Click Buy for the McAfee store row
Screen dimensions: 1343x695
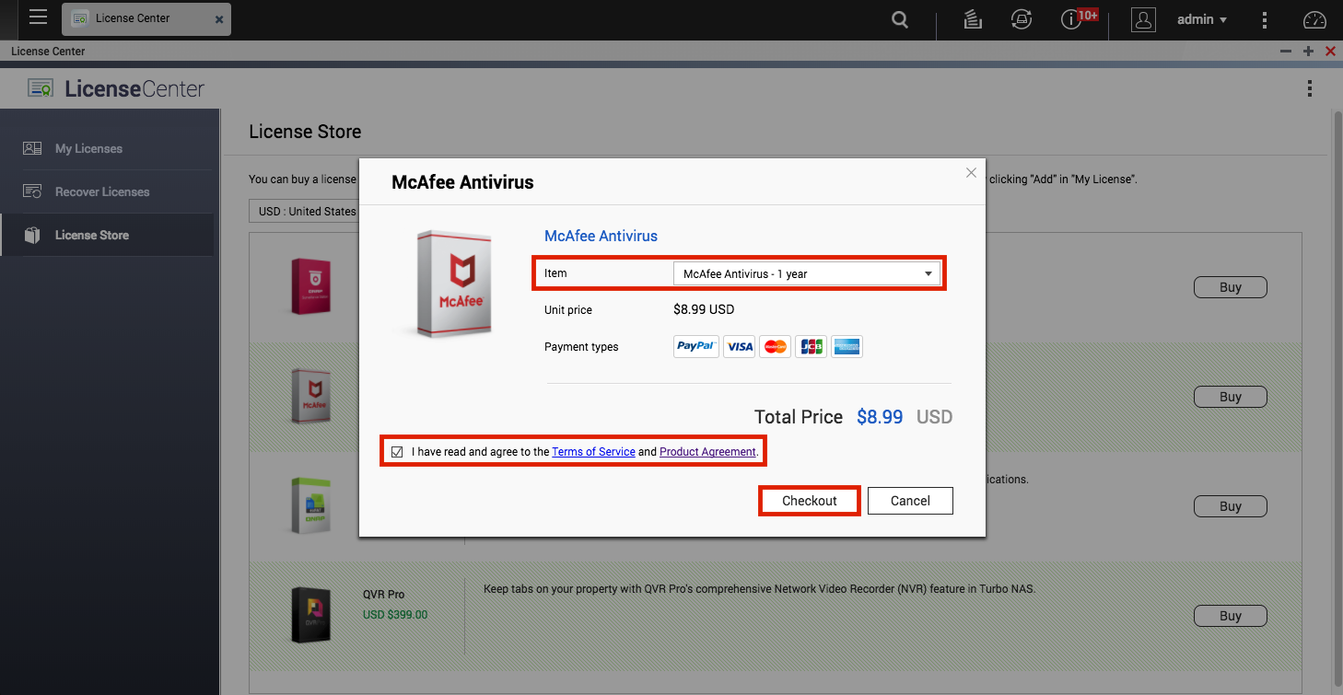click(x=1231, y=397)
